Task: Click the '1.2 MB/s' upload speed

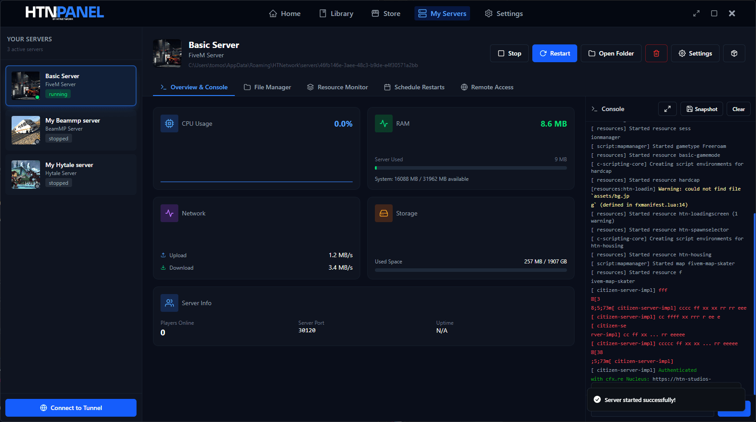Action: 341,255
